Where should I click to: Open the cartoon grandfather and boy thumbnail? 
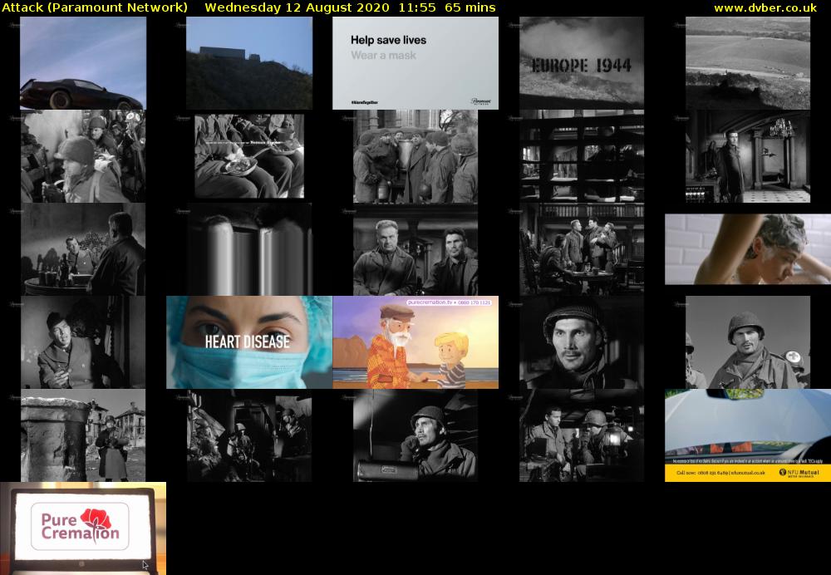click(x=415, y=342)
